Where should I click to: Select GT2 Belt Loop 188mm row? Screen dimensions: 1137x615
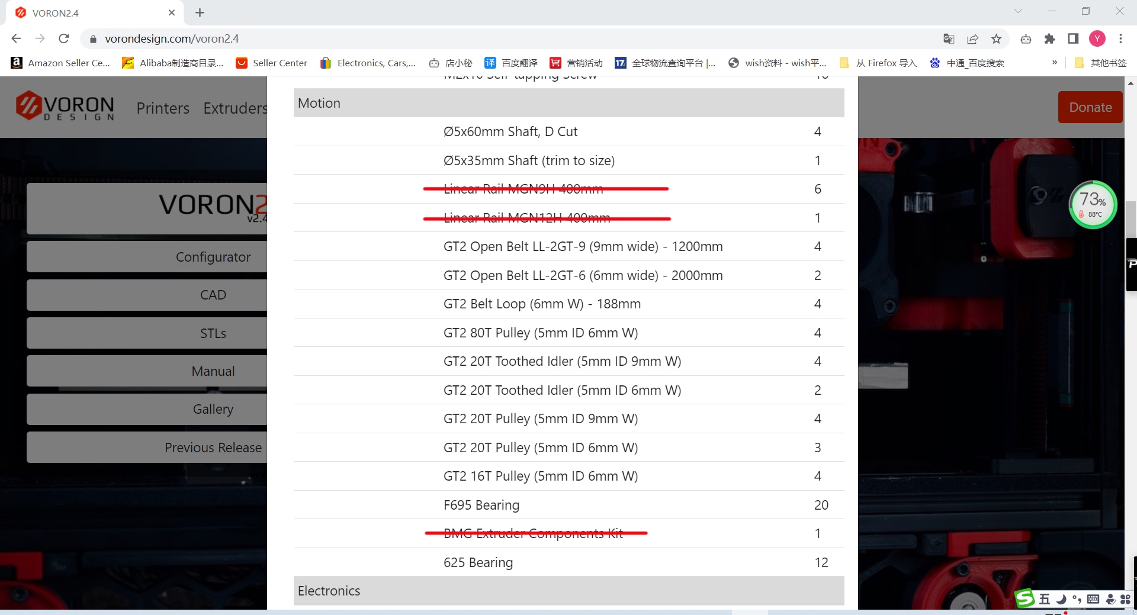click(x=568, y=304)
